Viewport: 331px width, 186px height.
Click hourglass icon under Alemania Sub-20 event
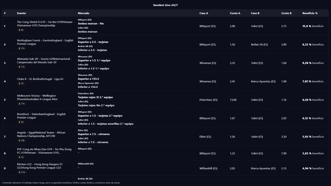[19, 67]
